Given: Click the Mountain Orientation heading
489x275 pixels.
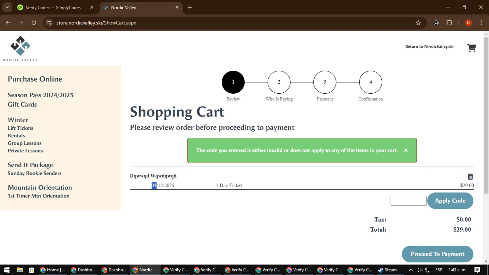Looking at the screenshot, I should point(40,188).
